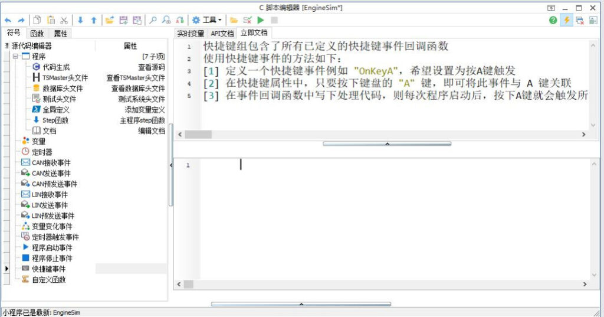
Task: Click the undo arrow in toolbar
Action: pyautogui.click(x=8, y=20)
